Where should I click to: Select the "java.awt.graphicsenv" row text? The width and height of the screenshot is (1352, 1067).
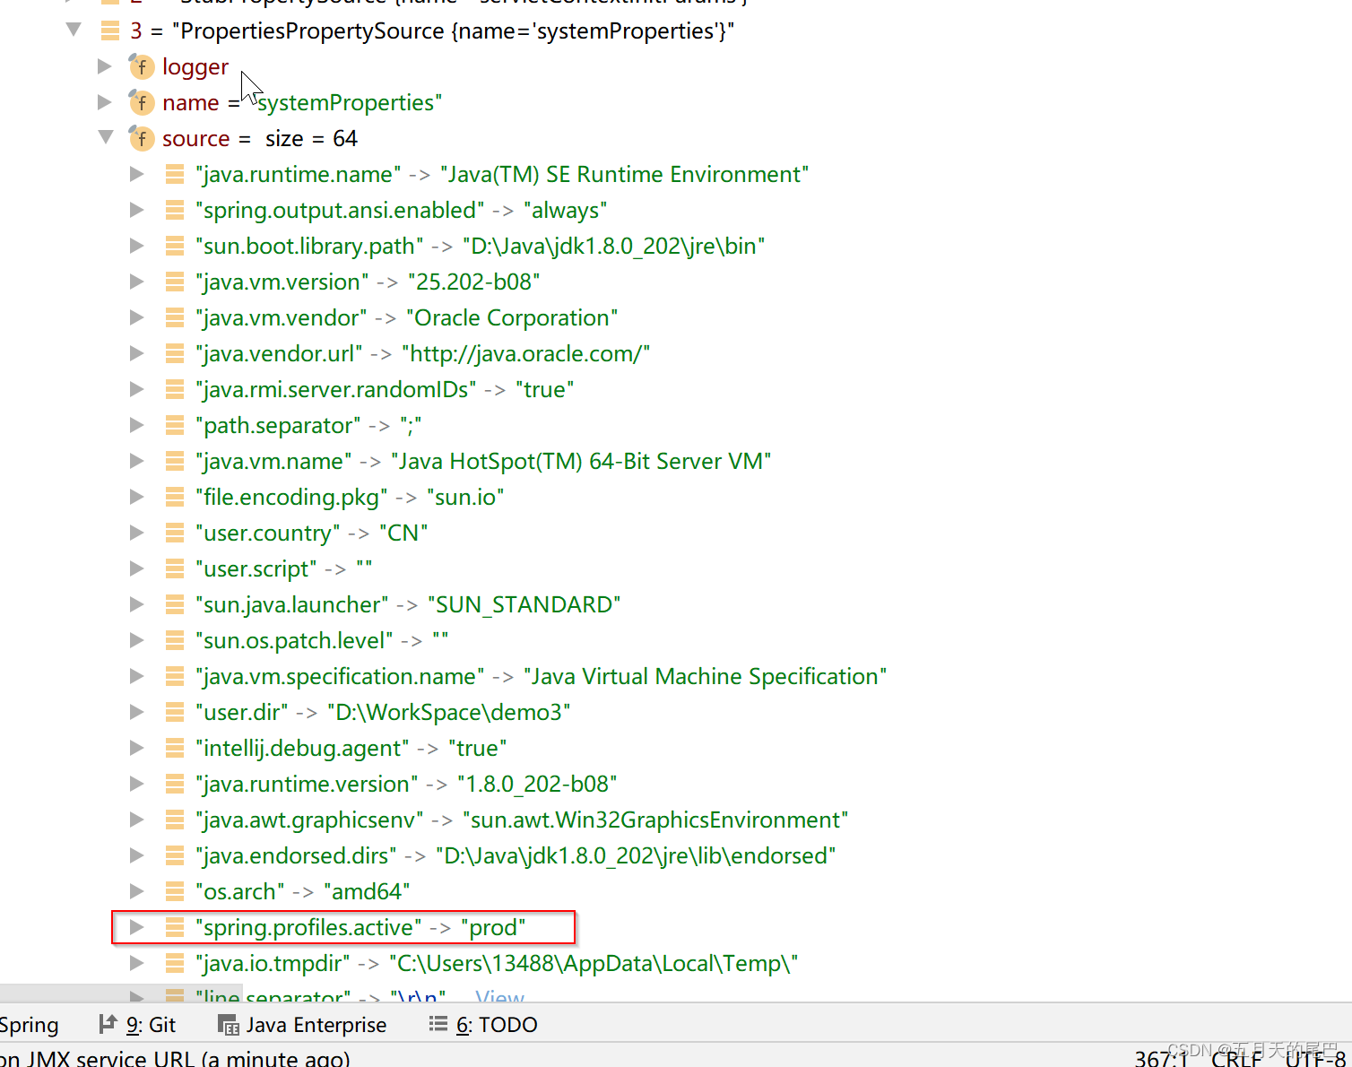522,820
